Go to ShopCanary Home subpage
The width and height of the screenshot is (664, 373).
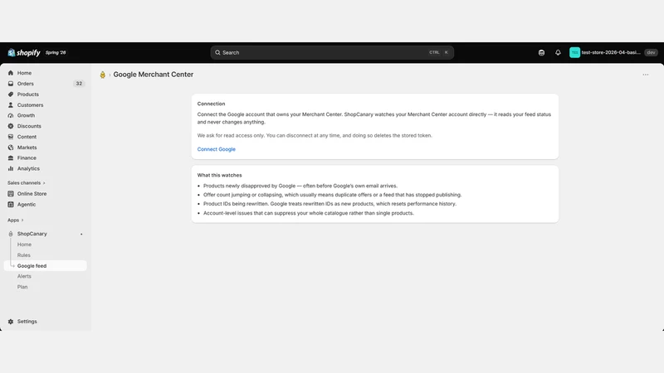[x=24, y=245]
